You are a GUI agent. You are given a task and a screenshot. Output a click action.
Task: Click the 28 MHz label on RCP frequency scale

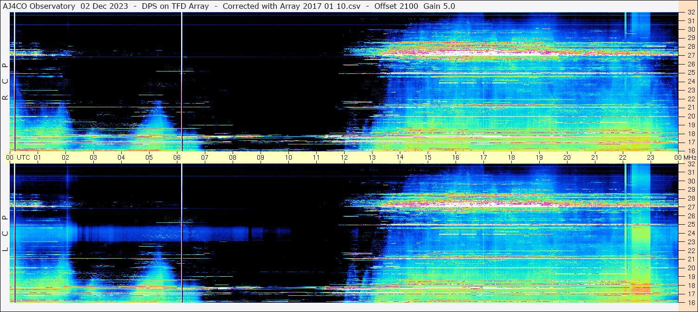[691, 46]
